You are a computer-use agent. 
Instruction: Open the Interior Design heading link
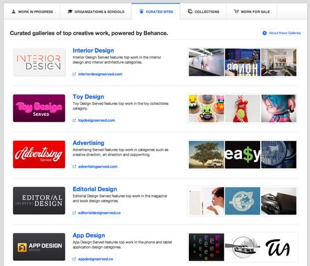93,50
